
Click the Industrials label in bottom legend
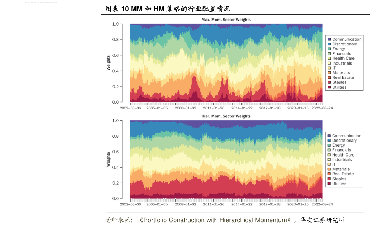pyautogui.click(x=342, y=160)
